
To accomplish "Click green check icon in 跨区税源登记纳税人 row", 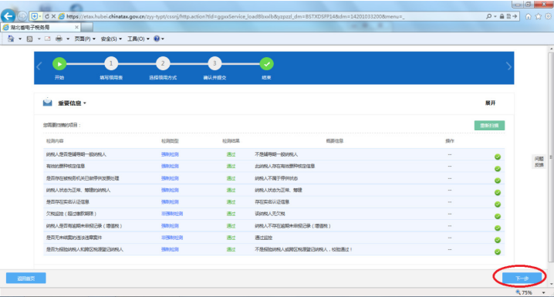I will (x=498, y=251).
